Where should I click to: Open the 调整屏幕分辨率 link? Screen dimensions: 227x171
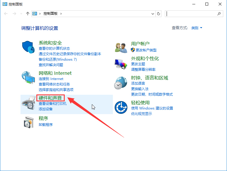coord(143,70)
